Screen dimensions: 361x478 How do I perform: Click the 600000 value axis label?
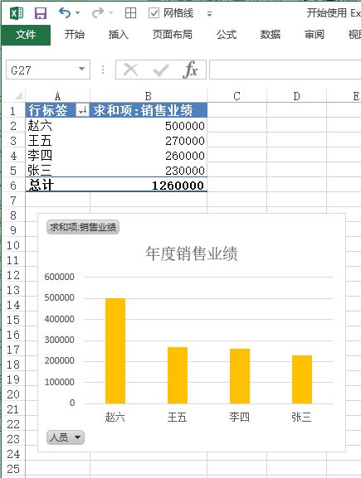pos(59,277)
